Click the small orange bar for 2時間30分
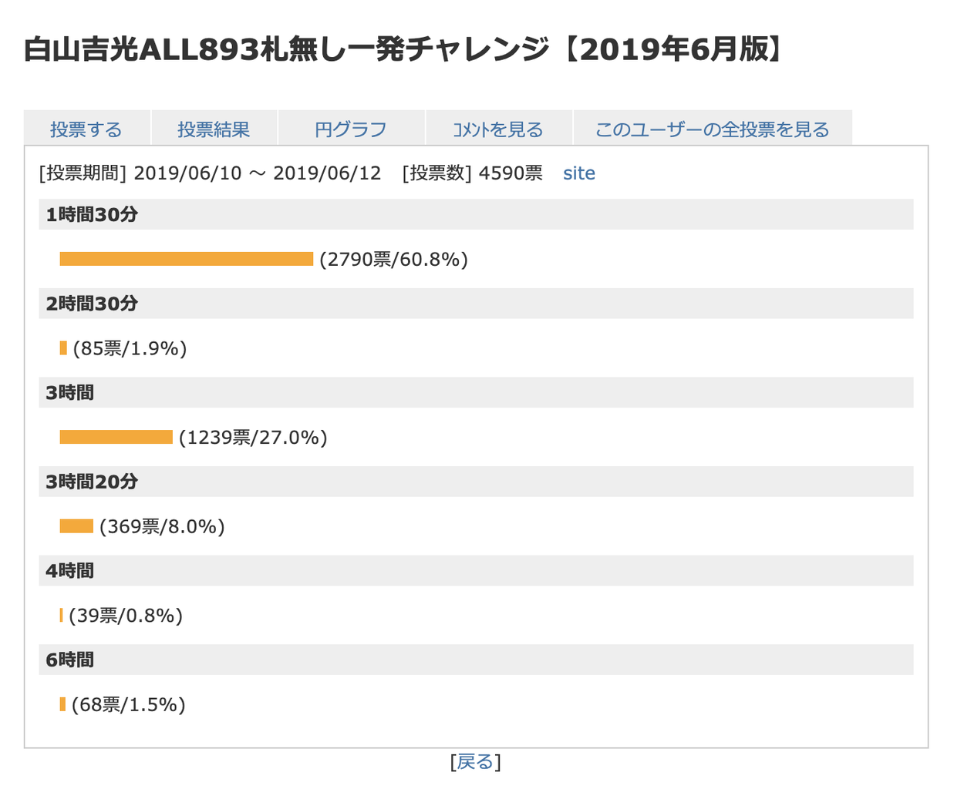 pos(63,348)
